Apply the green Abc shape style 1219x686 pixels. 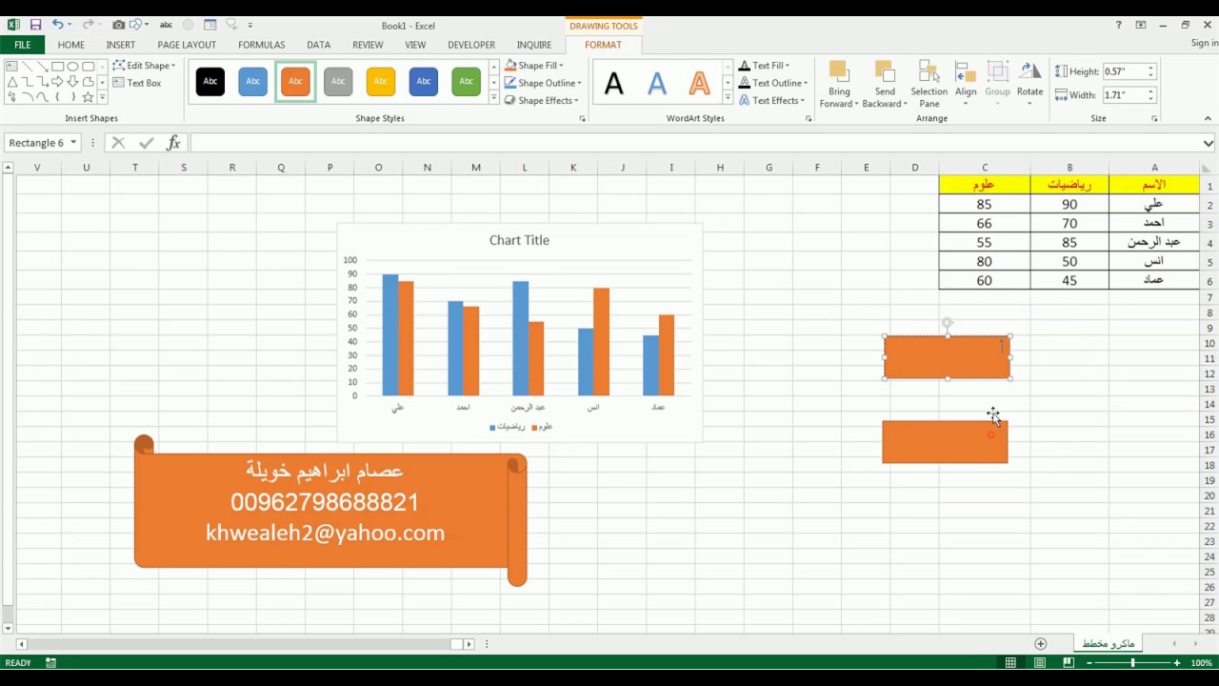click(466, 82)
